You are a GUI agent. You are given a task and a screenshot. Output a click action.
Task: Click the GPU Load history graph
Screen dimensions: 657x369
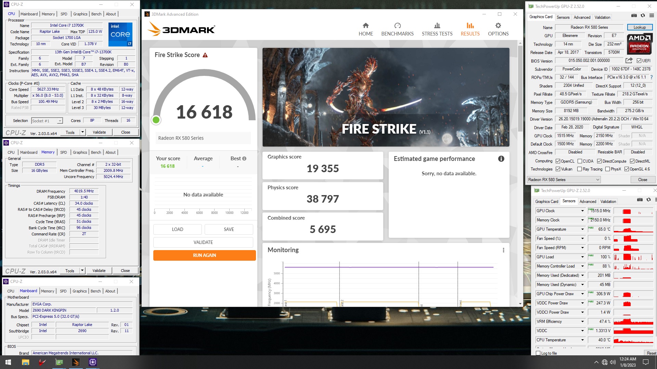633,257
